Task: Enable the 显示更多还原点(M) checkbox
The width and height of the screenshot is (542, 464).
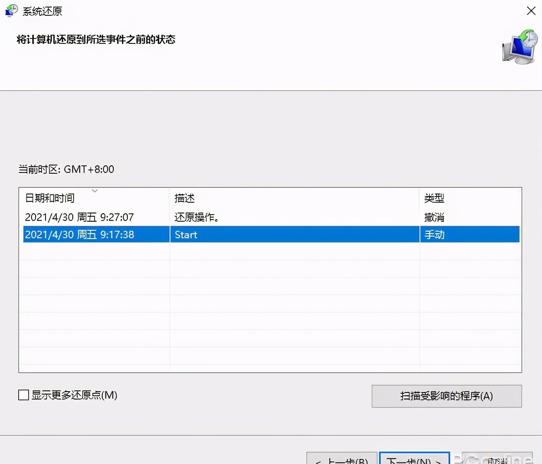Action: (x=24, y=395)
